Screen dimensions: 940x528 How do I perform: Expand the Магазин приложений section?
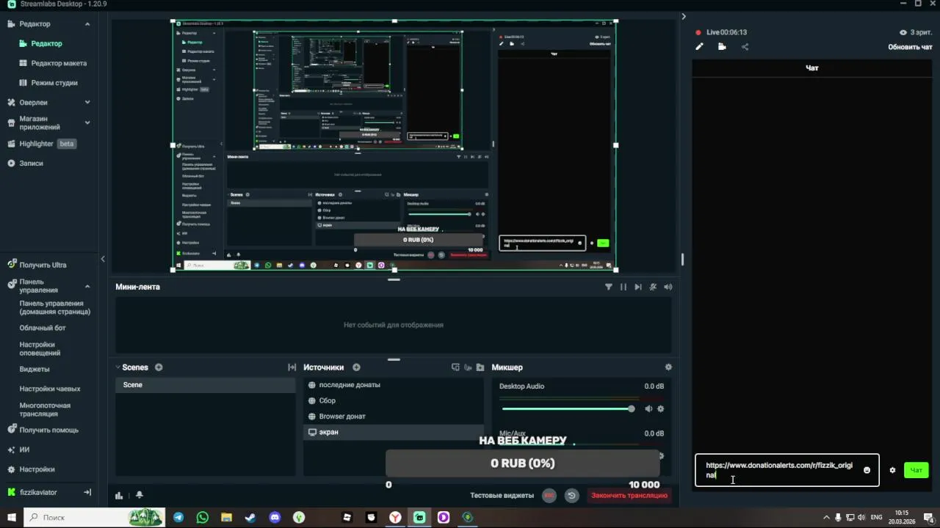[87, 122]
